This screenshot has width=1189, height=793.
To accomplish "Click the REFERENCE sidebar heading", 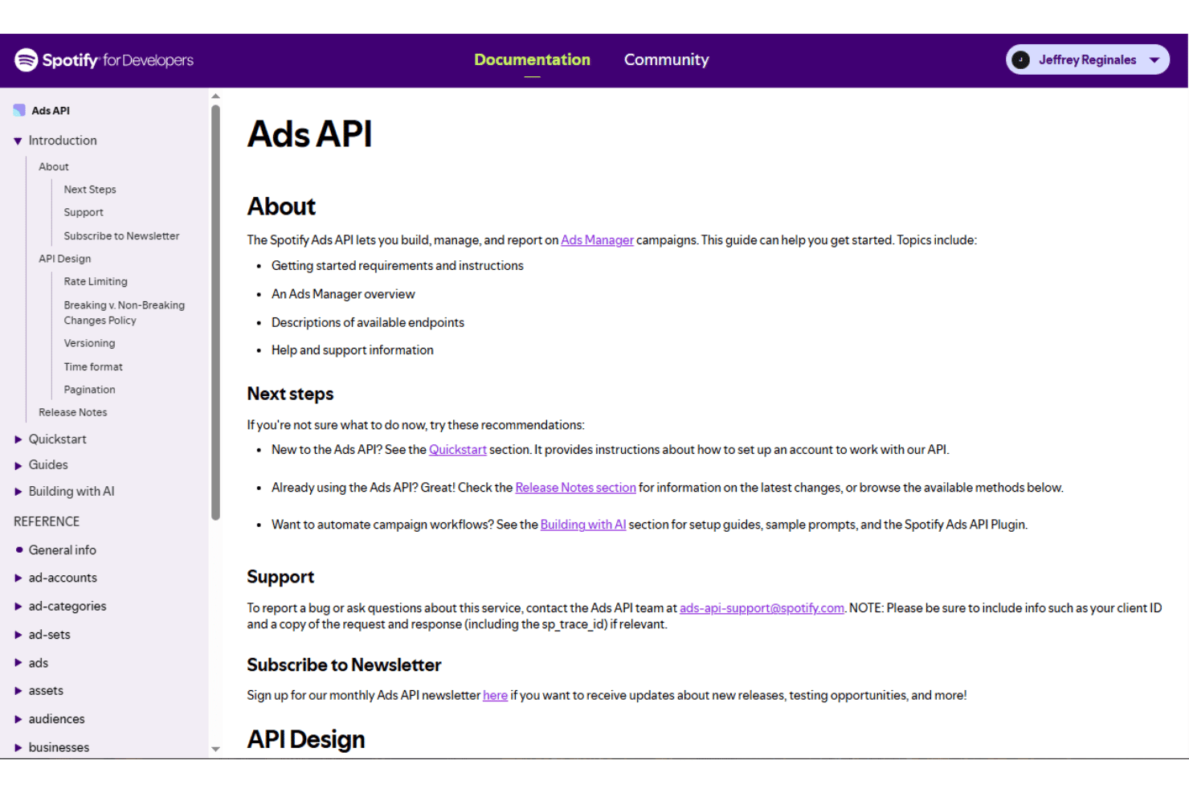I will (x=47, y=521).
